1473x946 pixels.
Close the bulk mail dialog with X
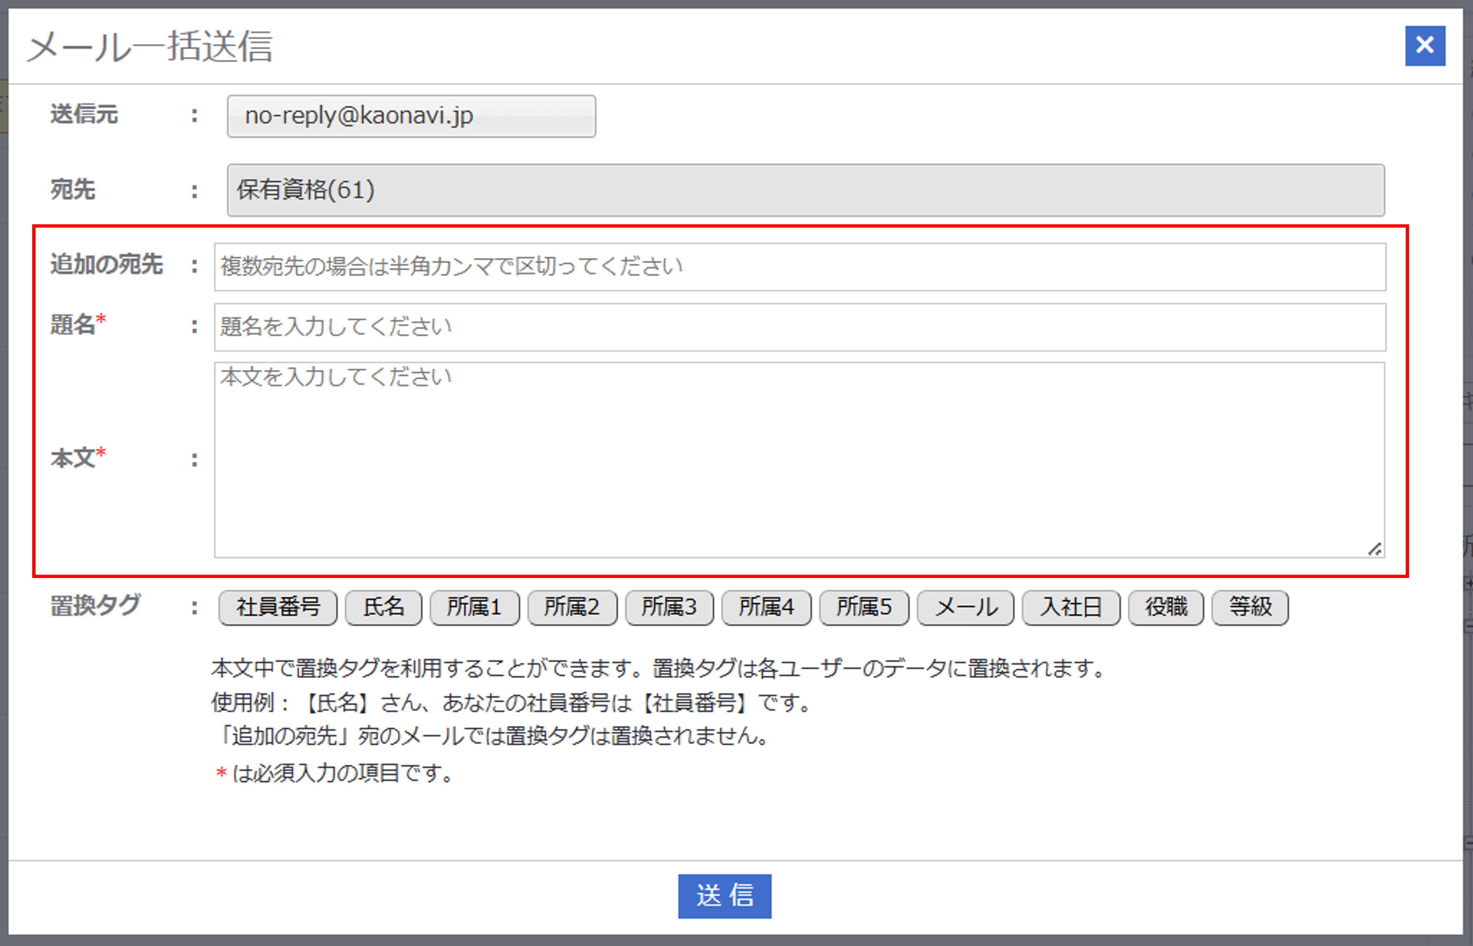(1425, 46)
